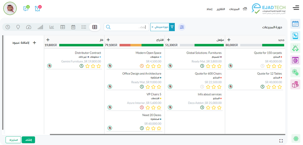Add a new column with إضافة عمود
The image size is (303, 145).
point(24,43)
